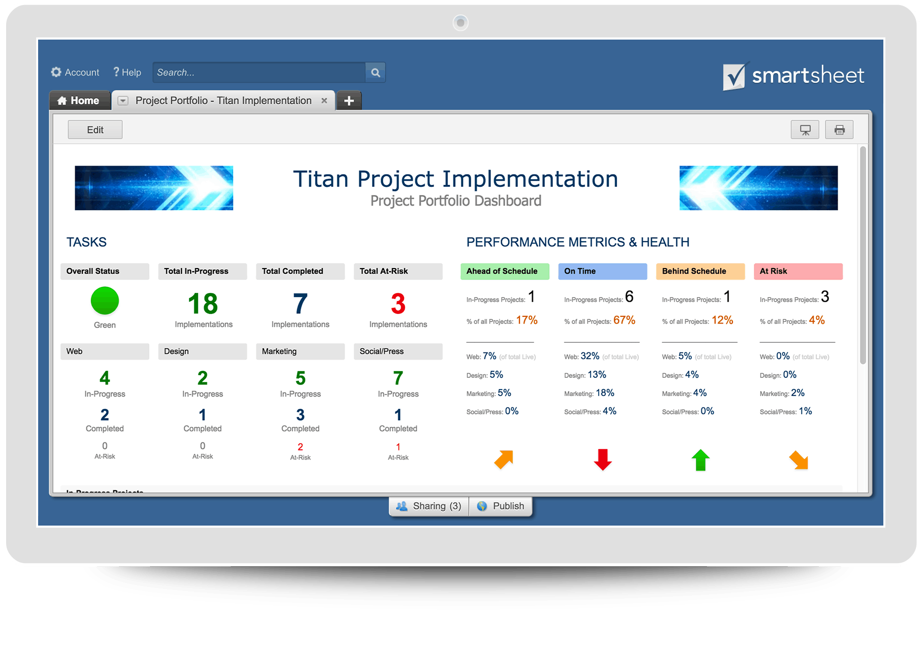Click Total At-Risk value 3
Screen dimensions: 923x650
[398, 304]
